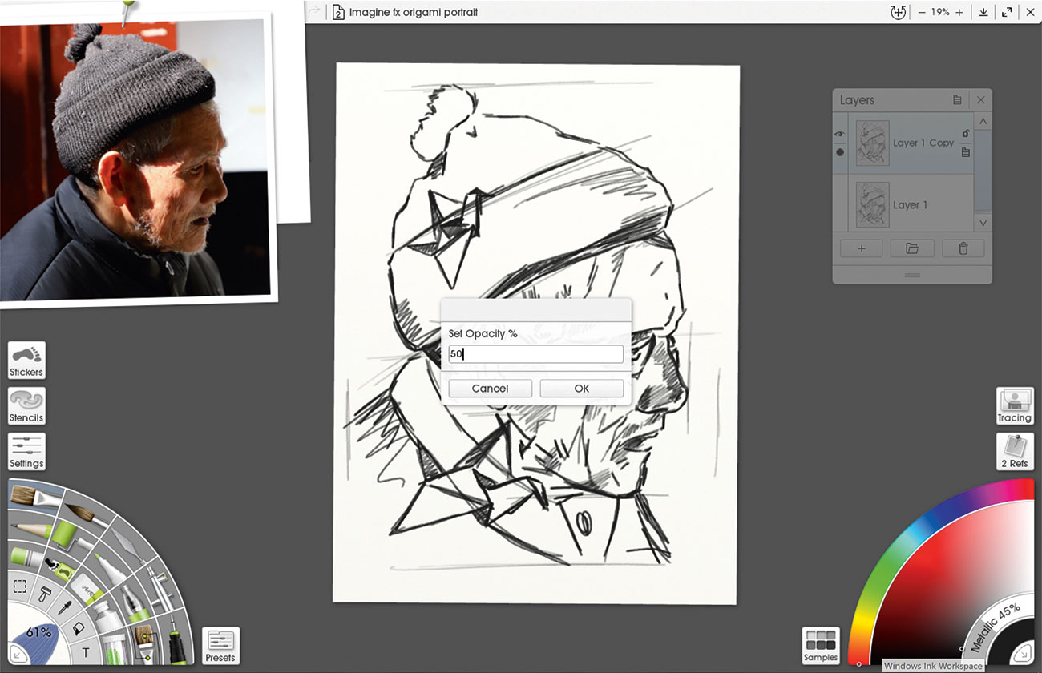Click the redo arrow beside the title
1042x673 pixels.
click(314, 12)
